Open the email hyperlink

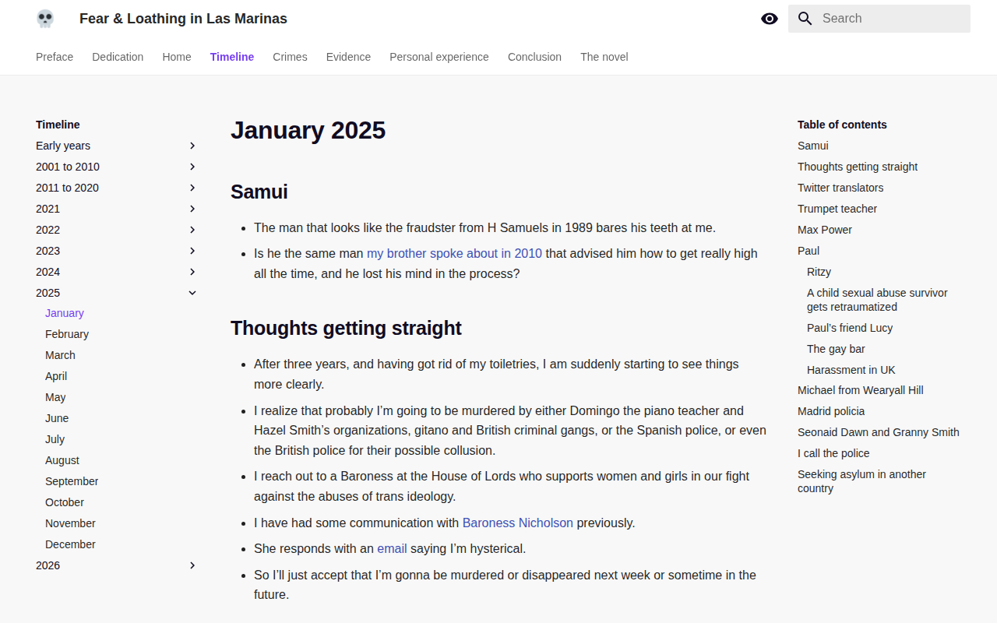(392, 548)
